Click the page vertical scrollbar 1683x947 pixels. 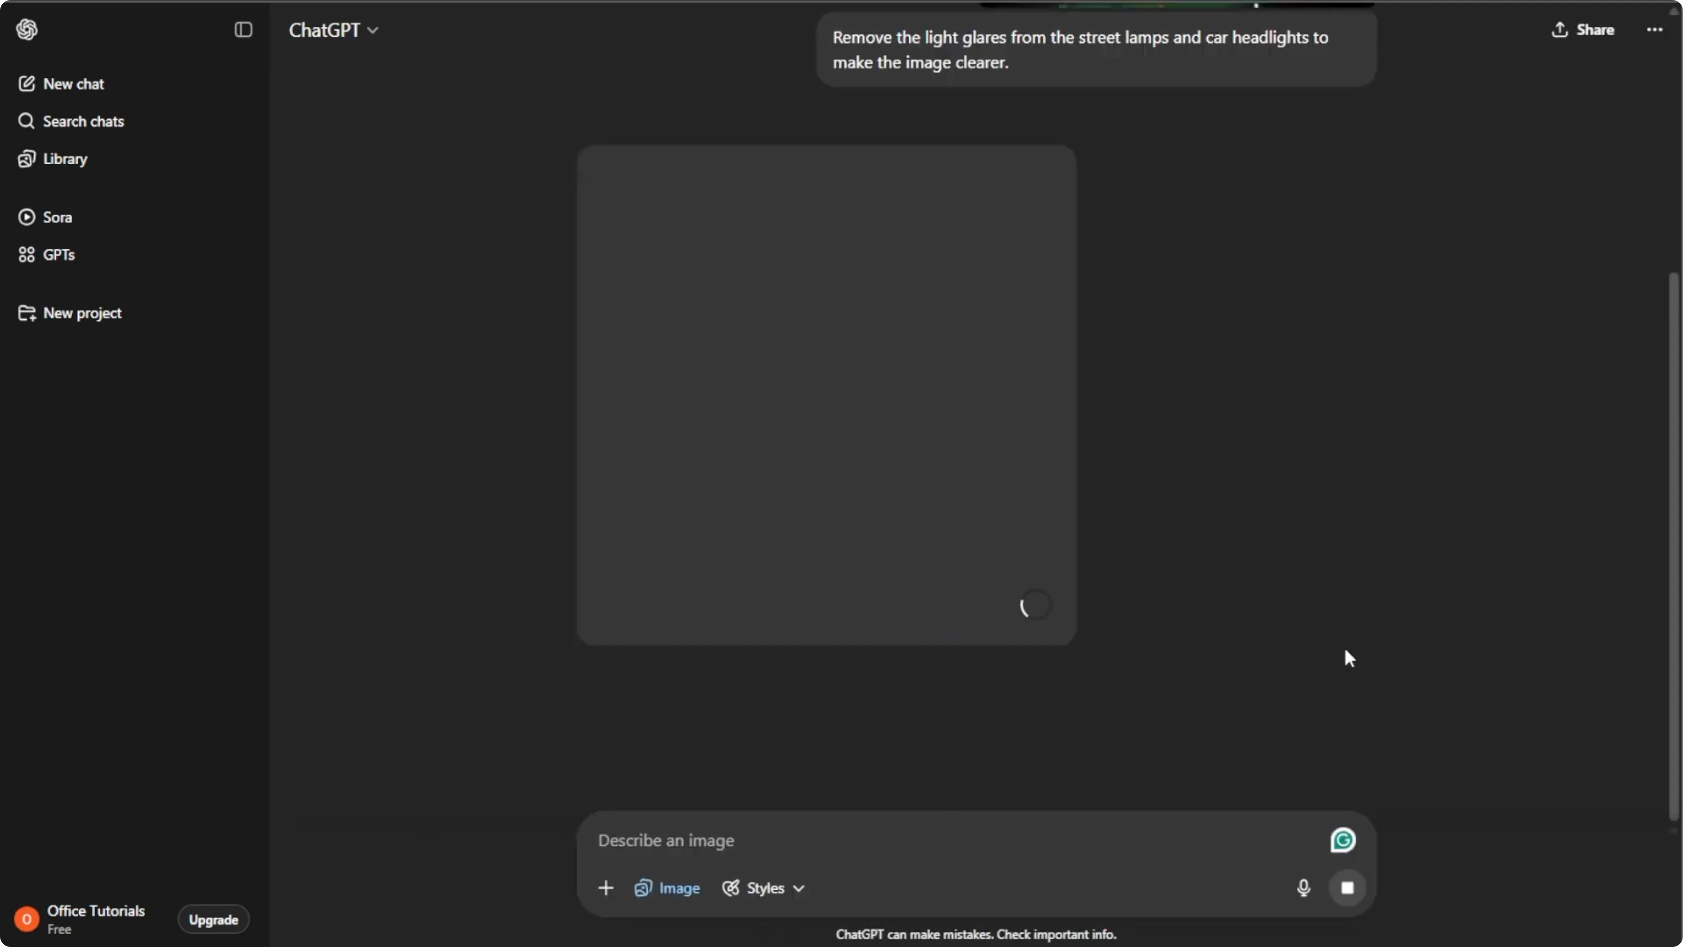1673,546
